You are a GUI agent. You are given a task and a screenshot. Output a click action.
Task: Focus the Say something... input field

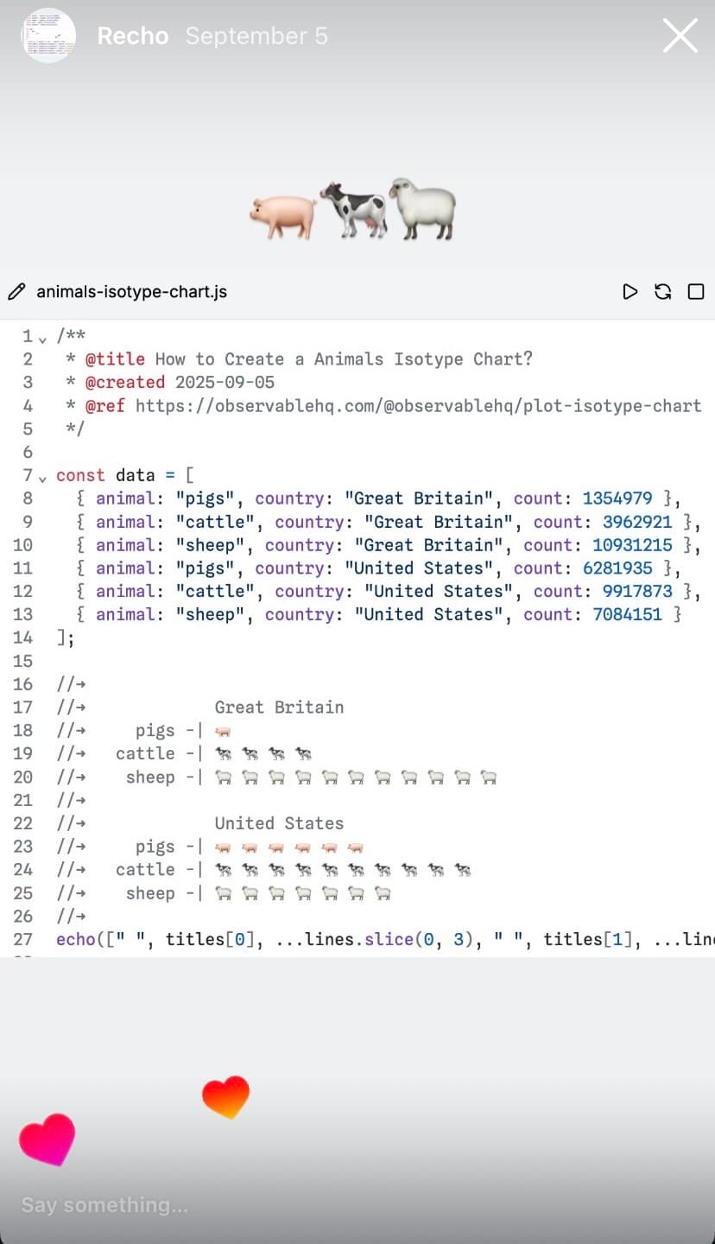104,1204
